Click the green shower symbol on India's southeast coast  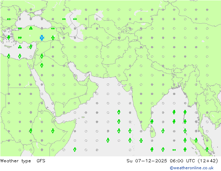pos(152,121)
